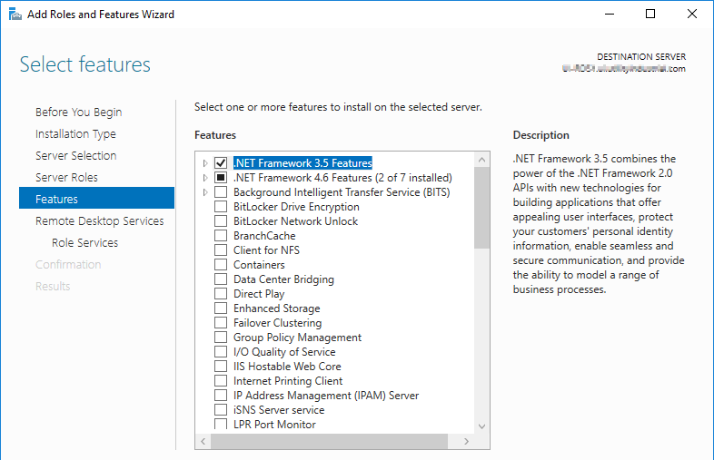Go to Before You Begin step
This screenshot has width=714, height=460.
pos(79,112)
